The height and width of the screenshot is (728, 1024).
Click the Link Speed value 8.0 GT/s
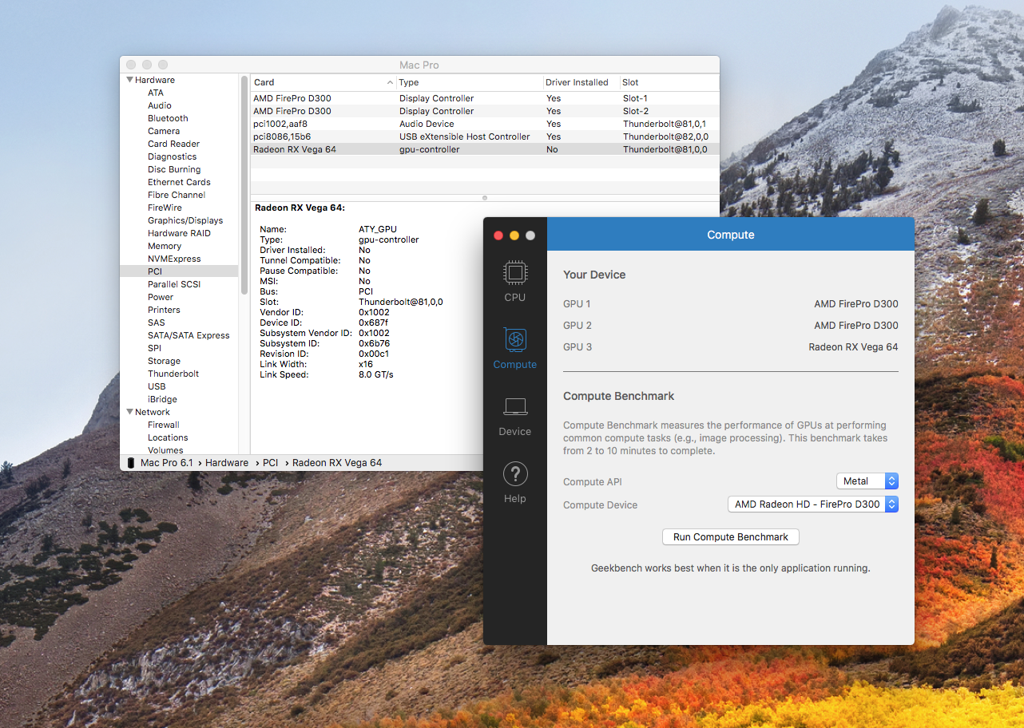376,374
